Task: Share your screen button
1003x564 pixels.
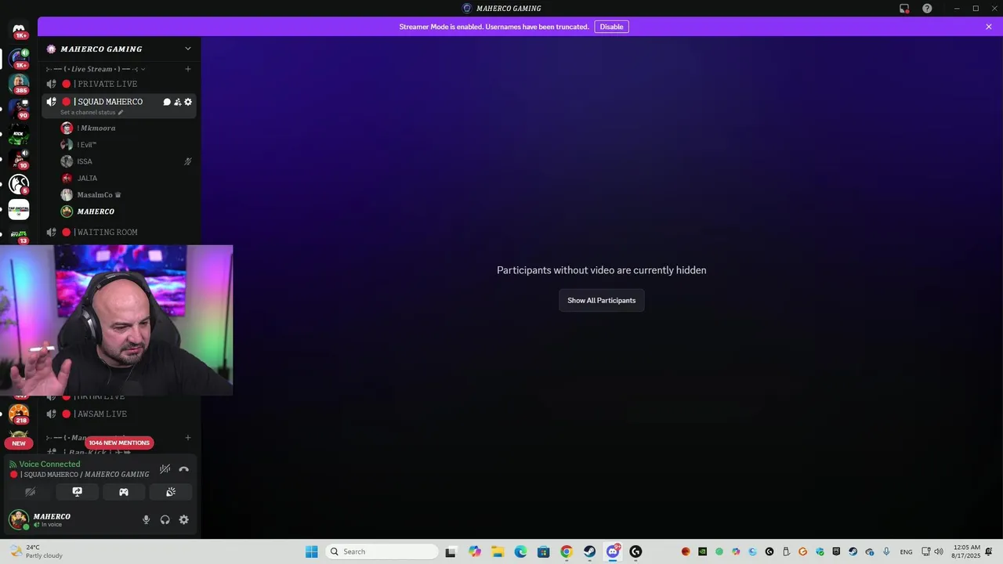Action: pyautogui.click(x=77, y=492)
